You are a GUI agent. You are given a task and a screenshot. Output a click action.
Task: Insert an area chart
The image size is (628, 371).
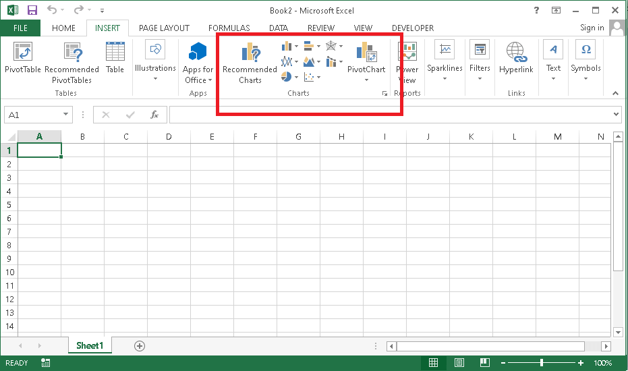pos(309,61)
